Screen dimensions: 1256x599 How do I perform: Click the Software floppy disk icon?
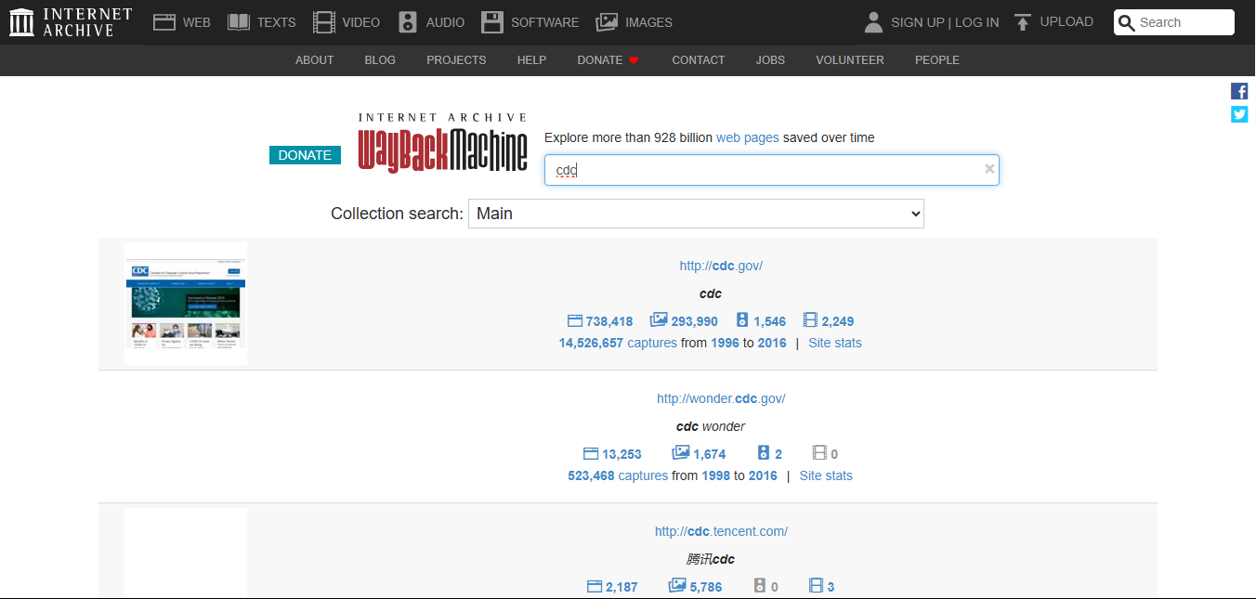(492, 22)
